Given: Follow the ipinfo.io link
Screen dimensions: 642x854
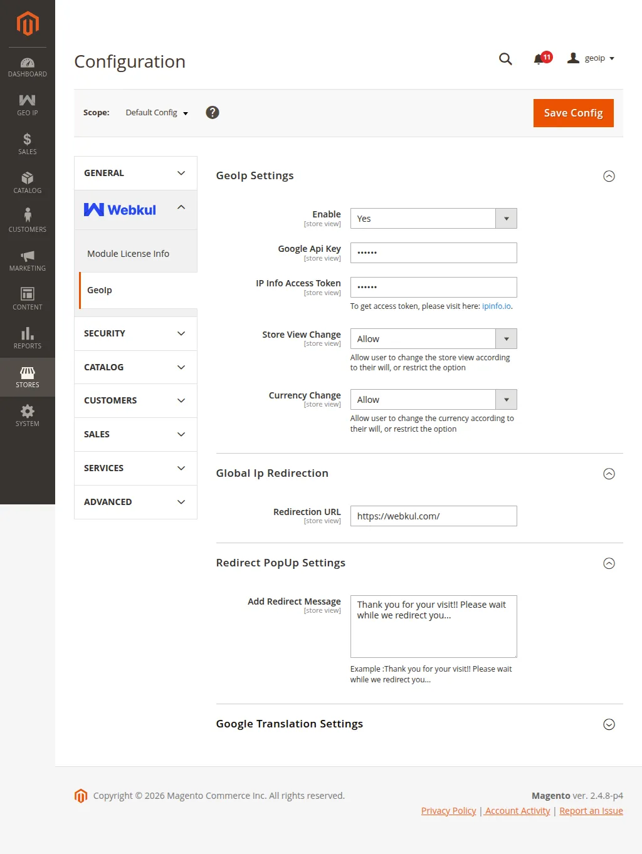Looking at the screenshot, I should (497, 306).
